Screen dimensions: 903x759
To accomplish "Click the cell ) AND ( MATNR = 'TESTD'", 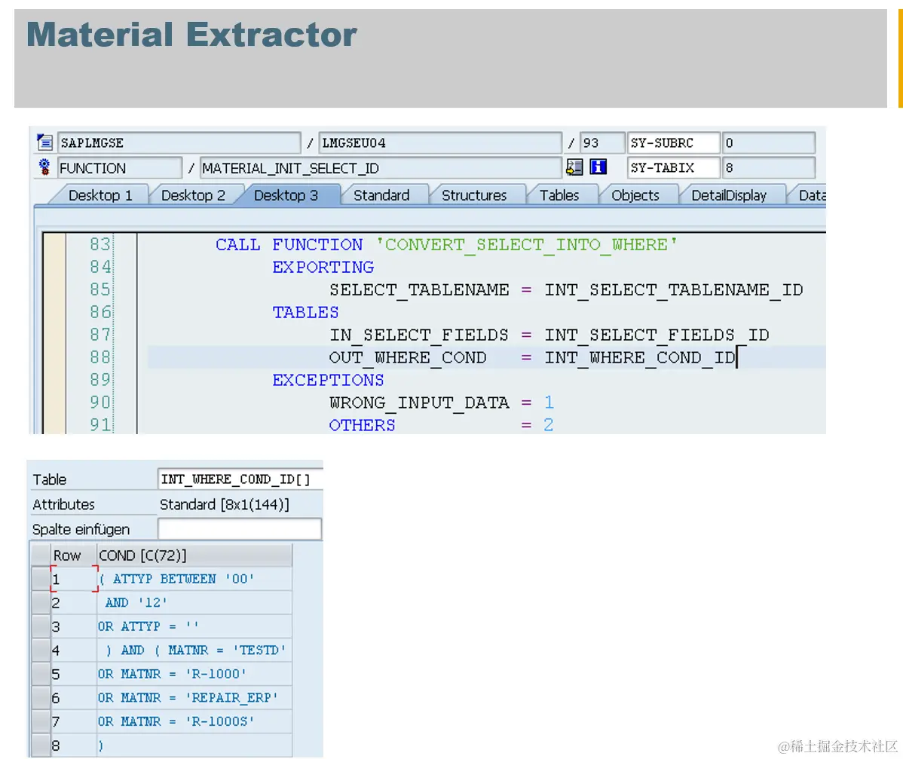I will pyautogui.click(x=194, y=650).
